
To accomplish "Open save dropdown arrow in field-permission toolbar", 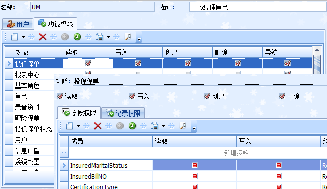I will [x=163, y=126].
